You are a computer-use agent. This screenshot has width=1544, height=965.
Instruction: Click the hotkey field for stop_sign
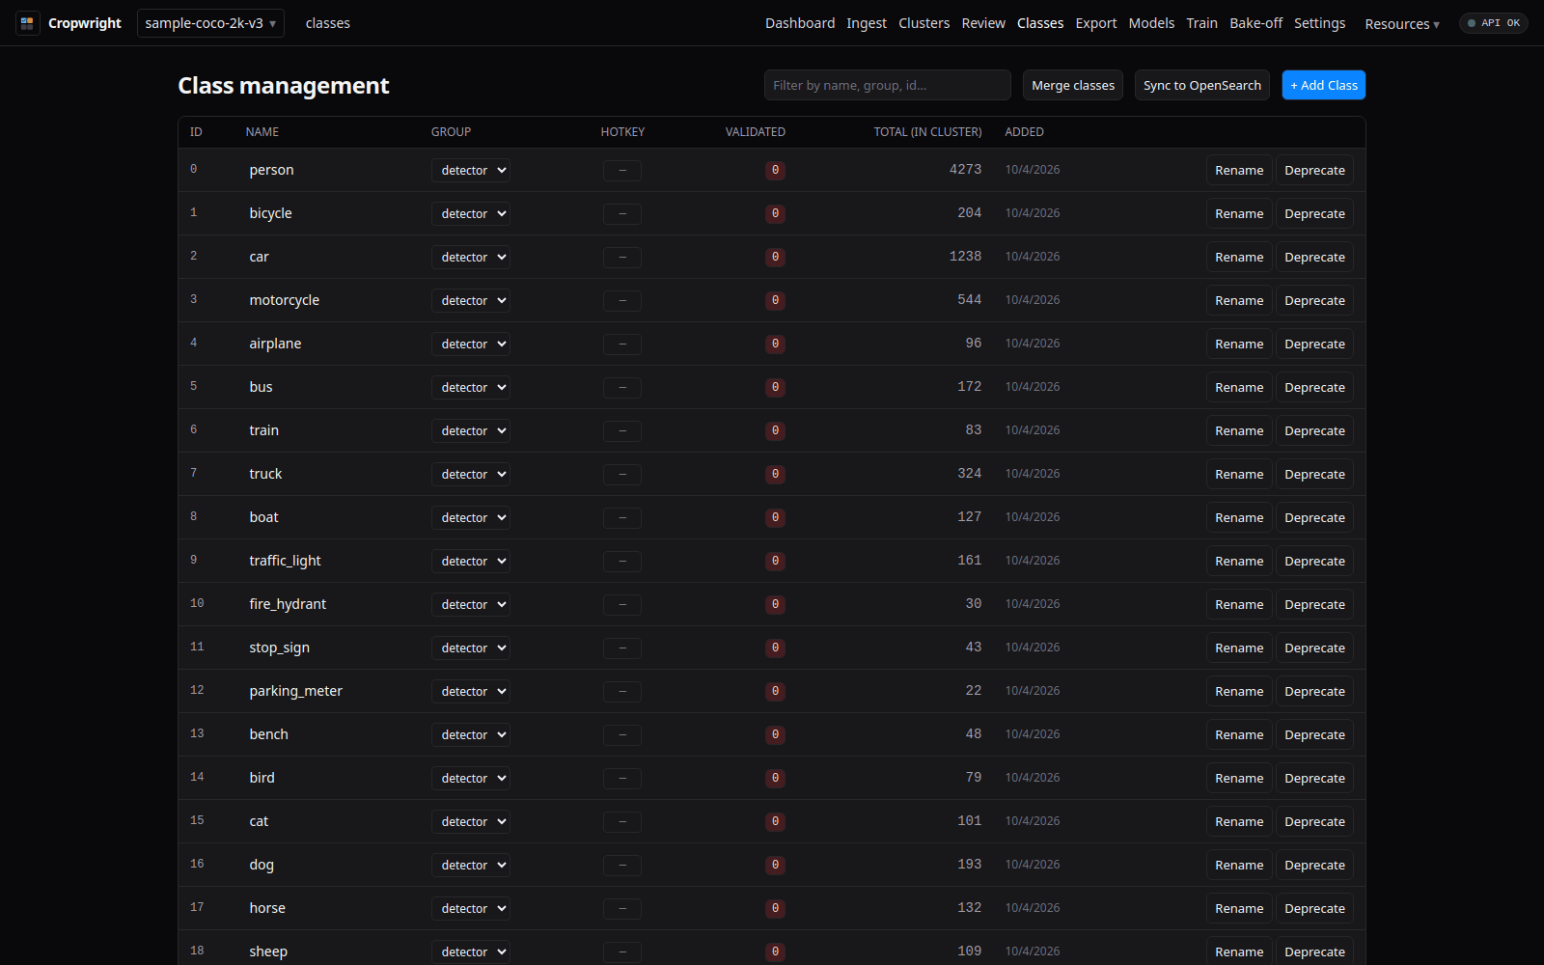click(x=622, y=648)
